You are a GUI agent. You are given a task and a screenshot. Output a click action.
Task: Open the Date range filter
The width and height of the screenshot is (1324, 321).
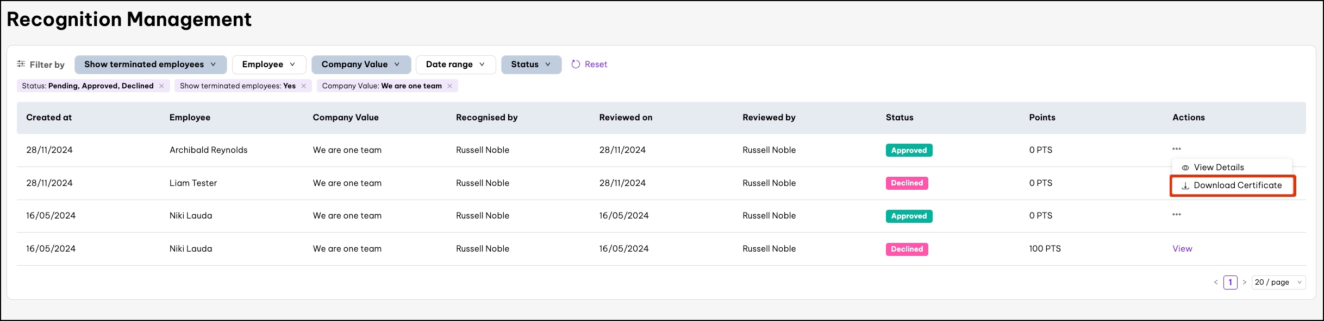(x=455, y=65)
